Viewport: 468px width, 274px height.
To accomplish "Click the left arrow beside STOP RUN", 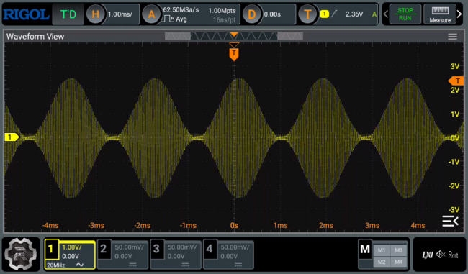I will tap(386, 14).
